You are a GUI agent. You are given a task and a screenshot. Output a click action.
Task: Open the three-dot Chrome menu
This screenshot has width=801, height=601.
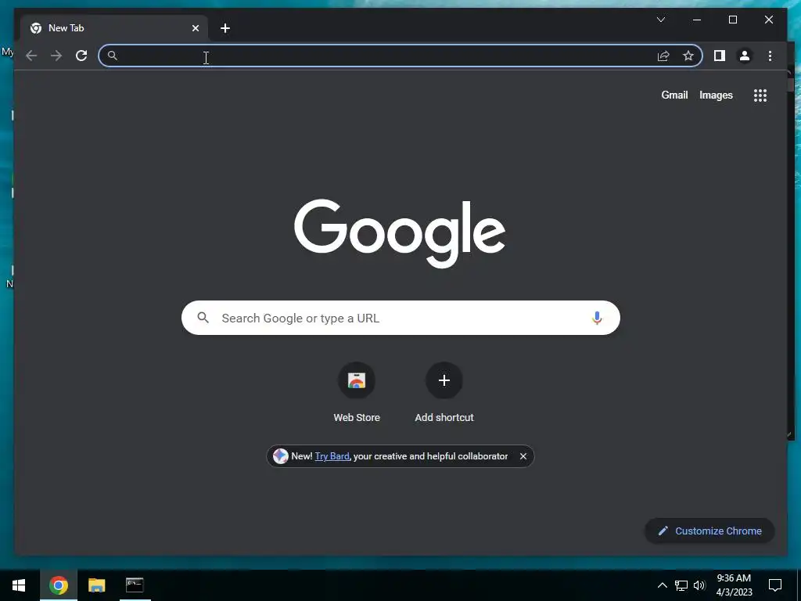coord(770,56)
